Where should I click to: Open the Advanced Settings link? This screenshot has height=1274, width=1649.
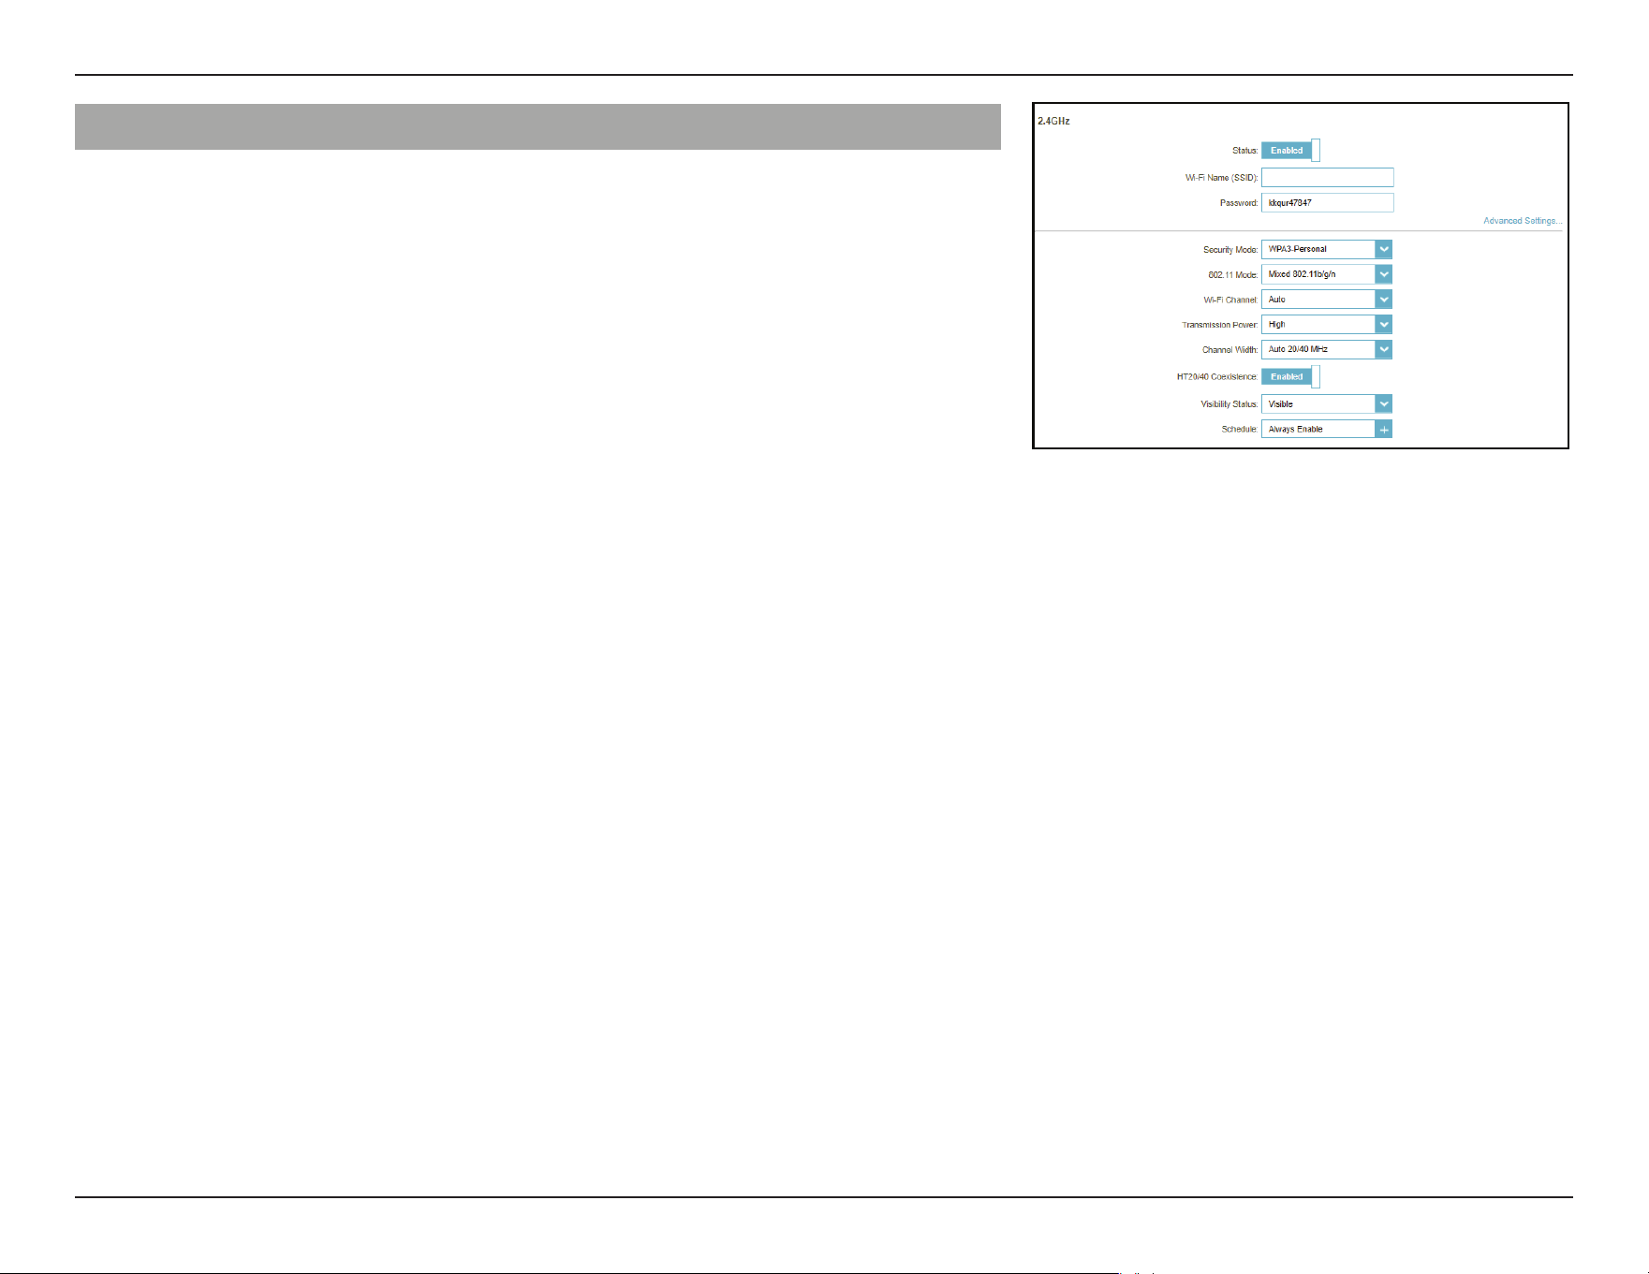pos(1522,222)
